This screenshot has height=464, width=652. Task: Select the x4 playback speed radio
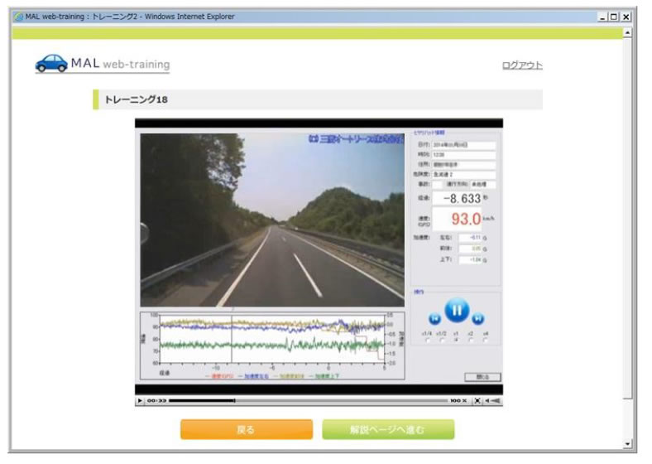485,341
